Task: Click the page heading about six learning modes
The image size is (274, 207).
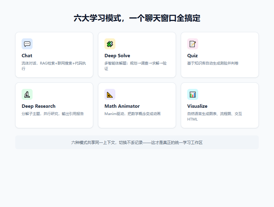Action: 137,18
